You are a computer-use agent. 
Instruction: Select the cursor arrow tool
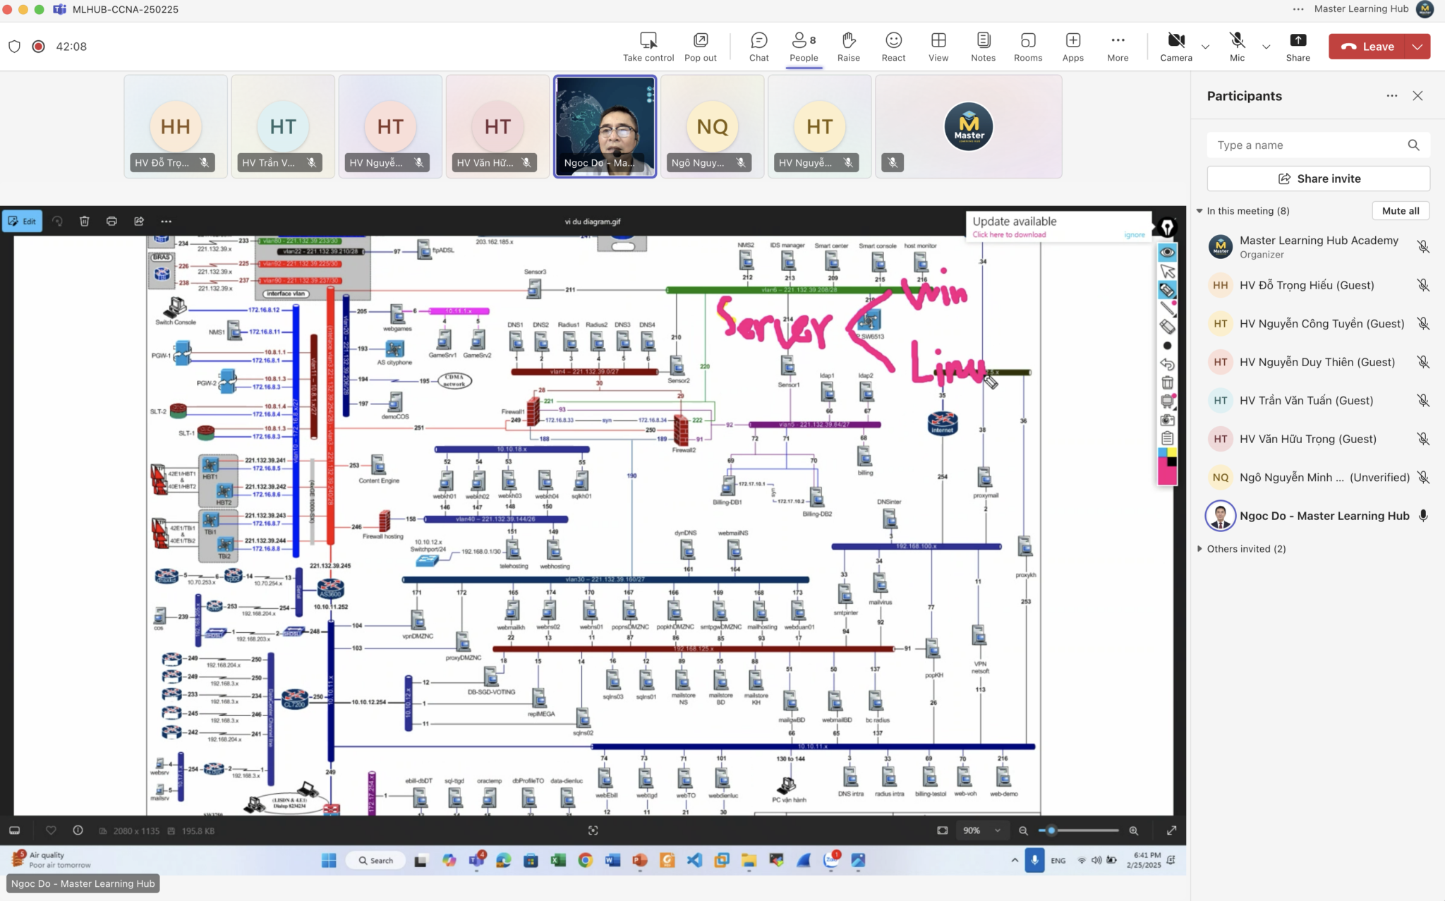coord(1167,271)
